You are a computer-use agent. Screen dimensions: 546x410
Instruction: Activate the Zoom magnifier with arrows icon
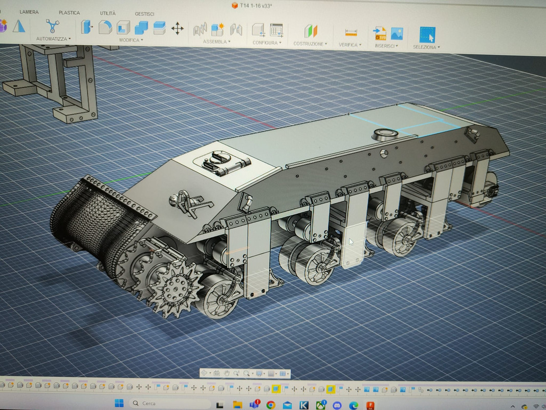click(x=236, y=373)
